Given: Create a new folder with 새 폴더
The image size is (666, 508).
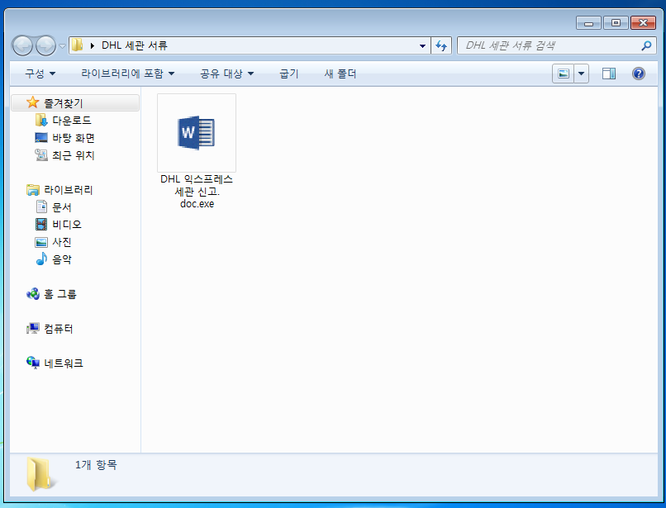Looking at the screenshot, I should coord(340,74).
